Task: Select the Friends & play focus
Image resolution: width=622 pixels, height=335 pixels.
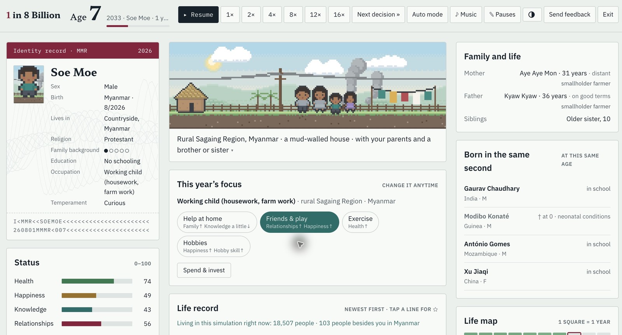Action: [x=299, y=222]
